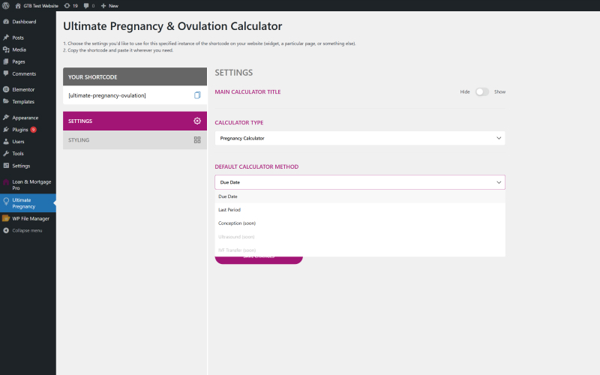This screenshot has width=600, height=375.
Task: Open the Users menu
Action: coord(28,142)
